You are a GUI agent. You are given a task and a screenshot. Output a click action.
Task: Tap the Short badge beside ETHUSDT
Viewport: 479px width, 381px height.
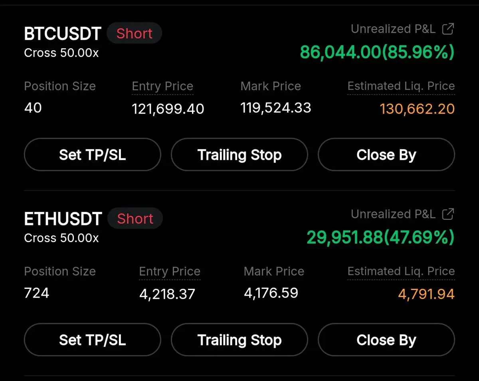coord(135,219)
